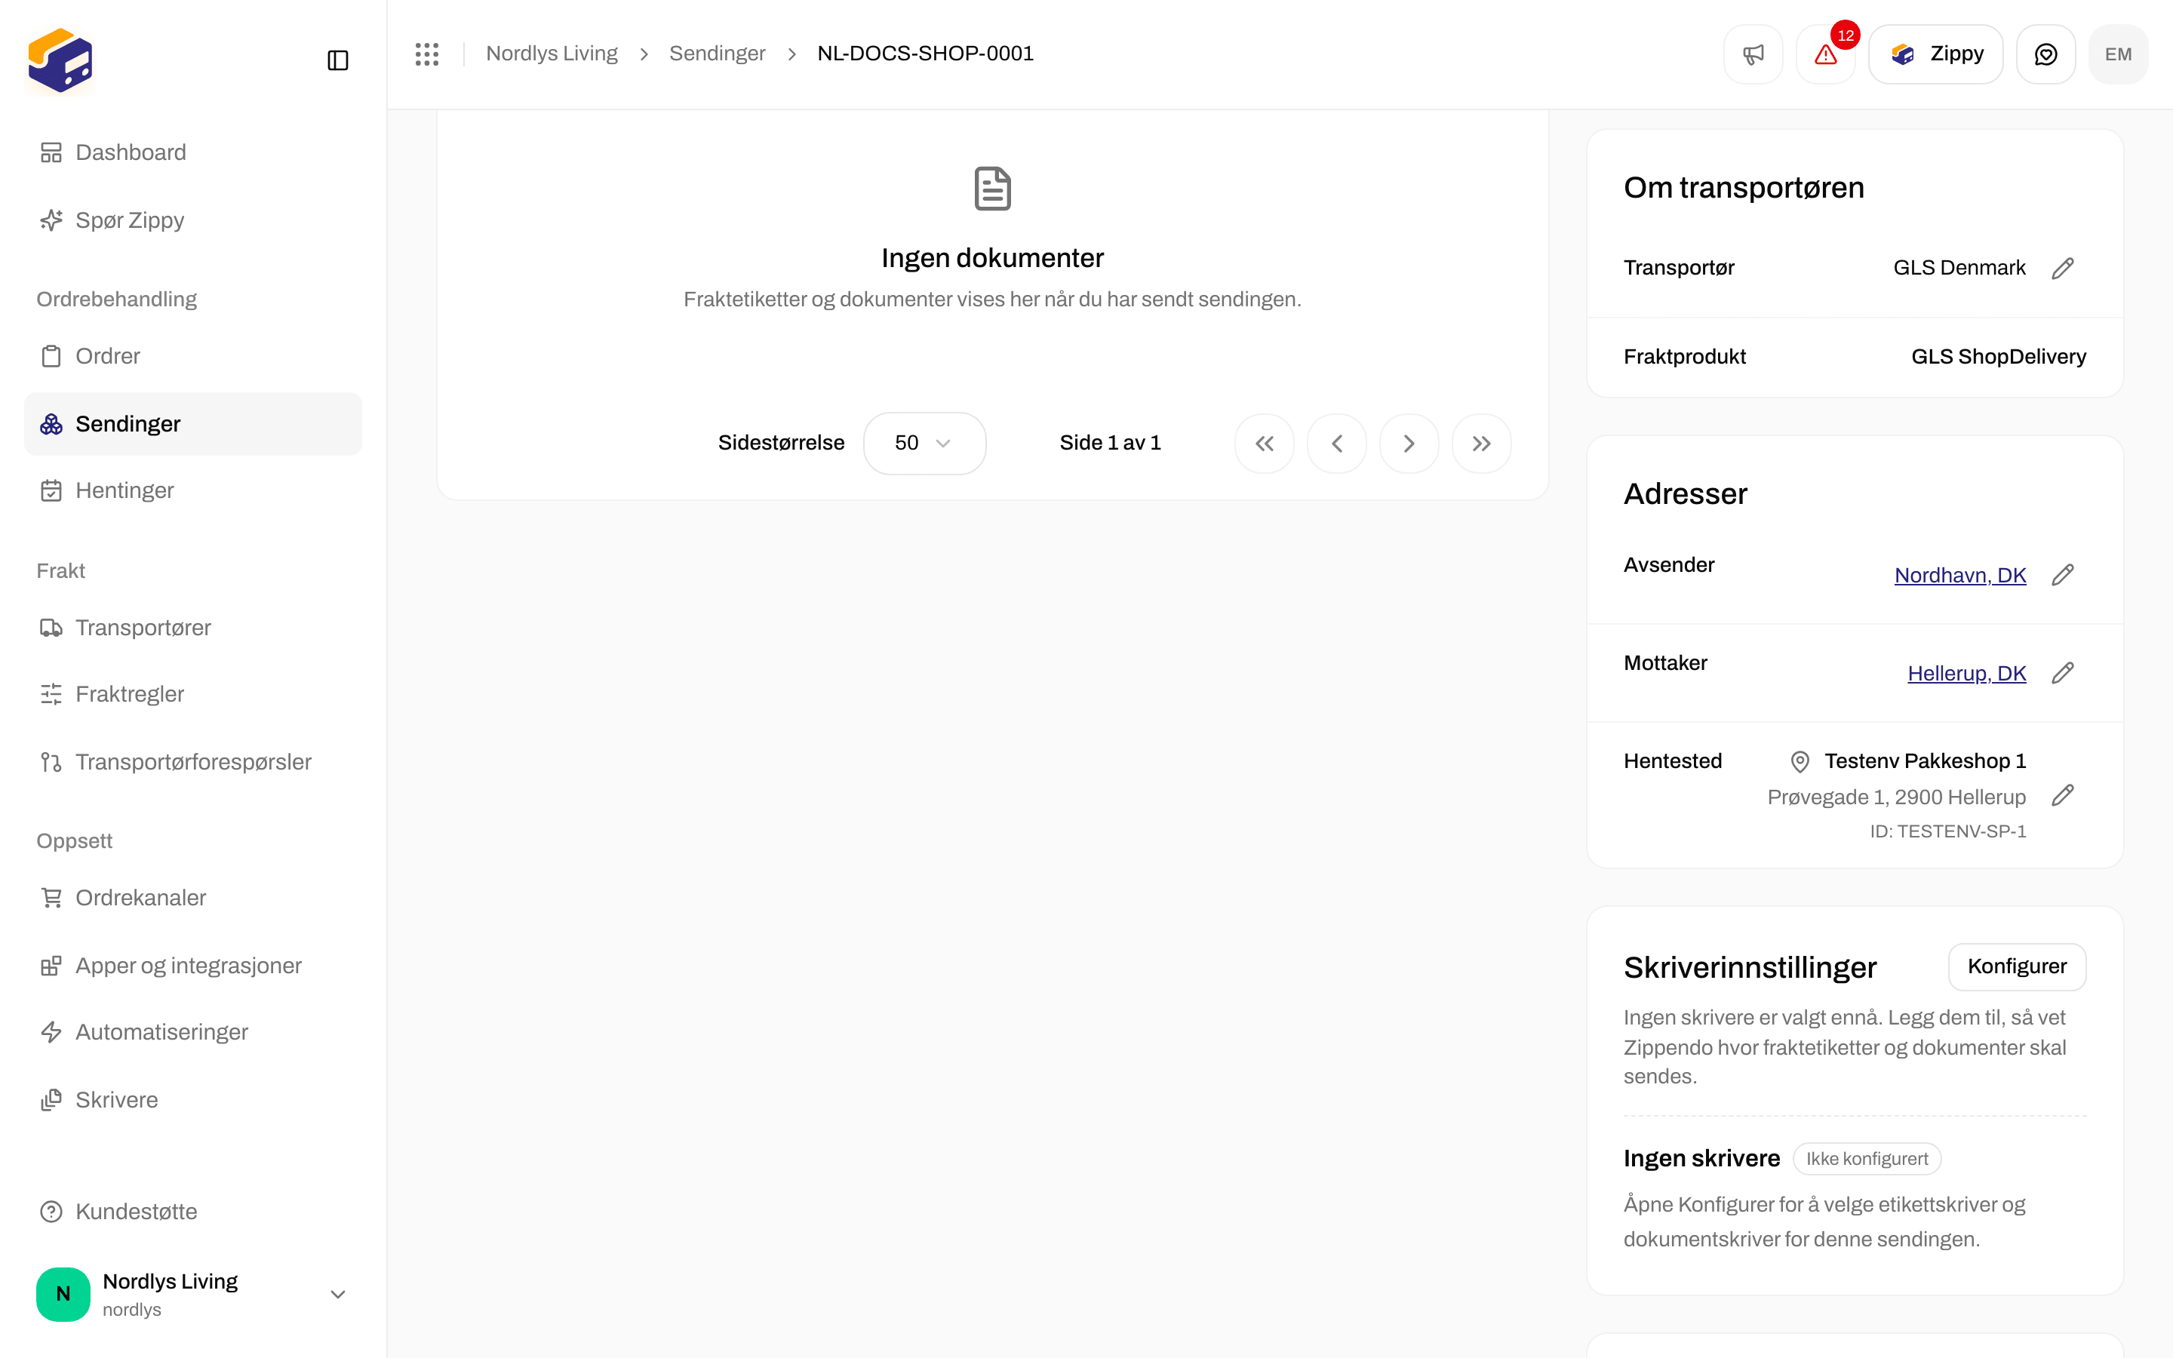
Task: Go to Ordrer section
Action: coord(193,355)
